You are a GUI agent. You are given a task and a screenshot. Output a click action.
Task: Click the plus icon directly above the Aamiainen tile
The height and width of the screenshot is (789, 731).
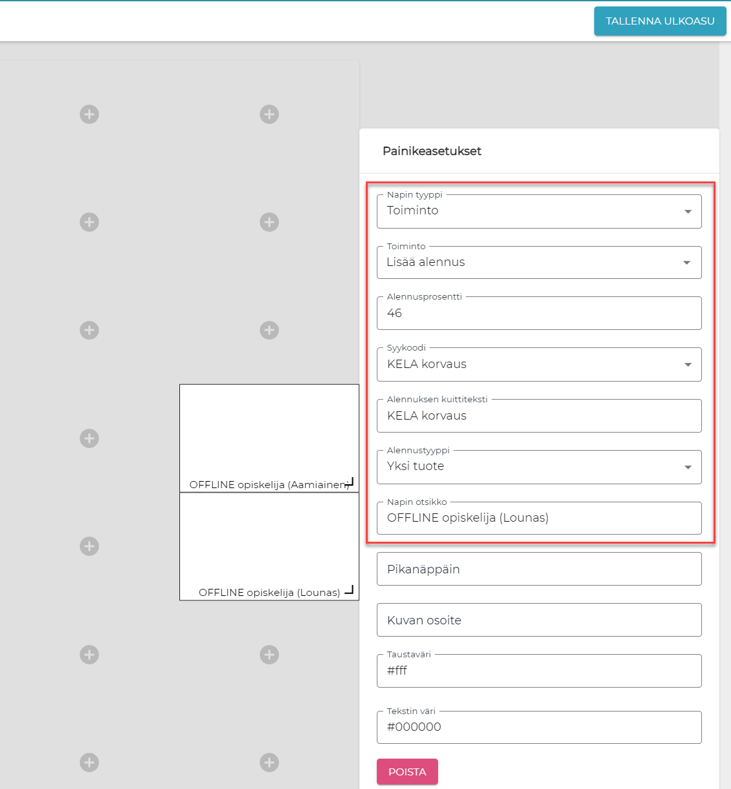[x=269, y=331]
